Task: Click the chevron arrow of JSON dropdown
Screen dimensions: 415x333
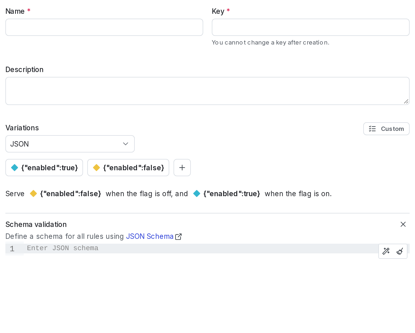Action: coord(125,144)
